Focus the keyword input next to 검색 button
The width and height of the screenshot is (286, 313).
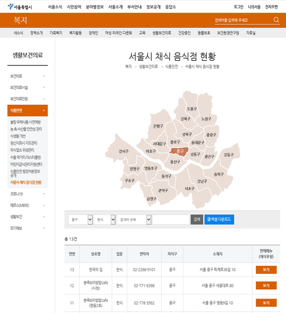tap(171, 219)
